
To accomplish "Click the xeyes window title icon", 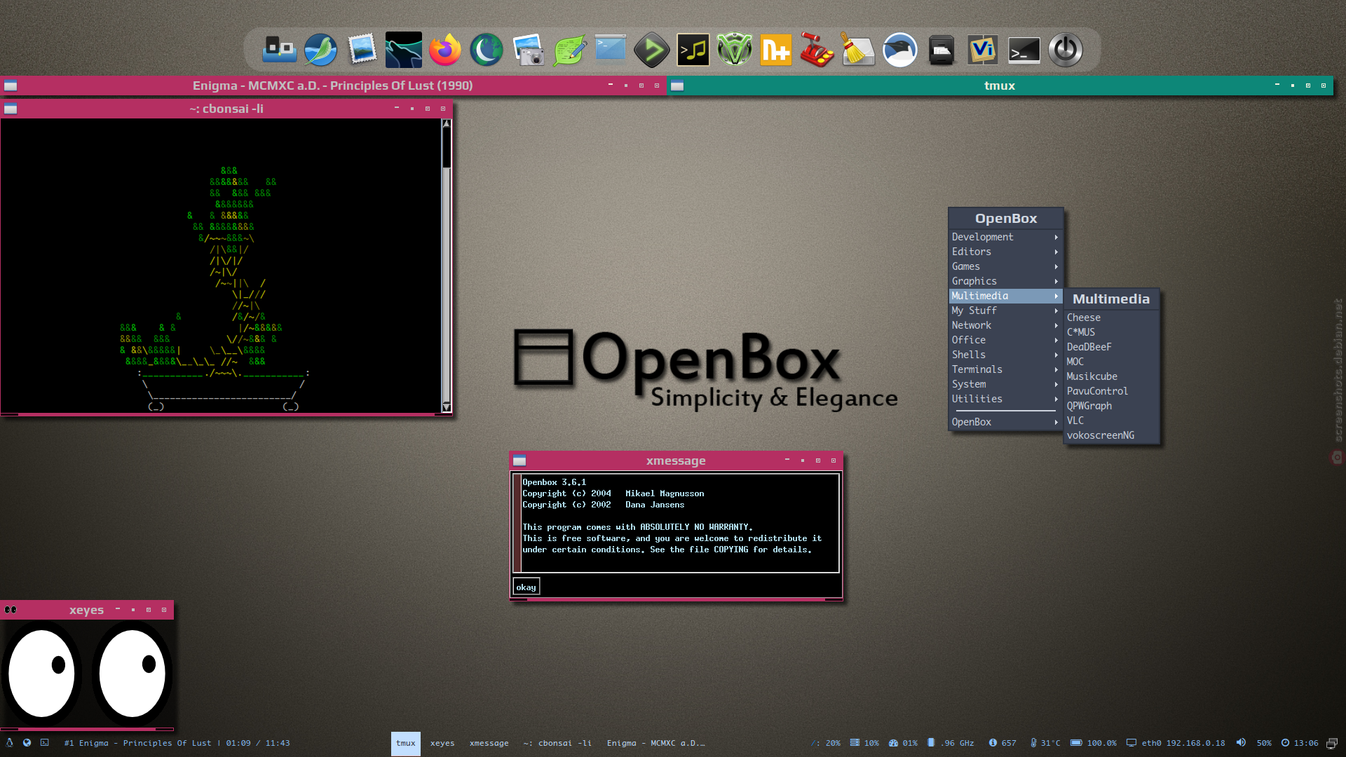I will [11, 611].
